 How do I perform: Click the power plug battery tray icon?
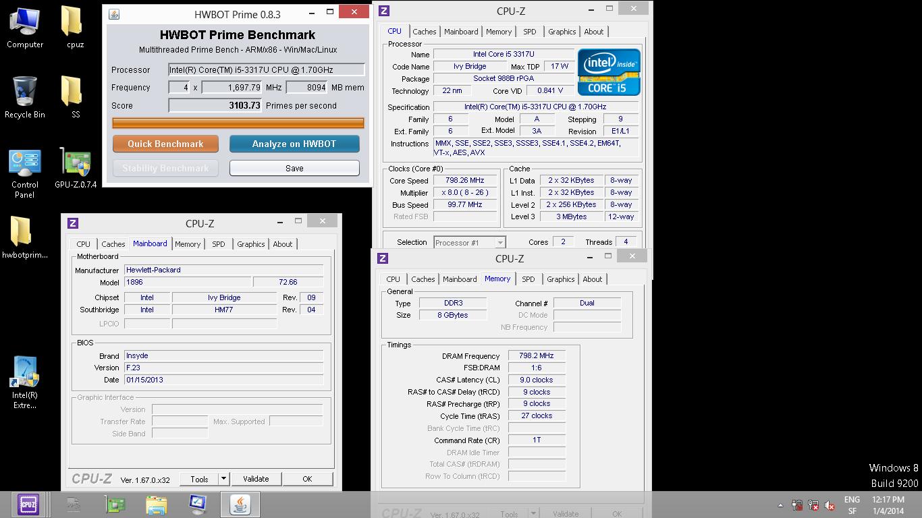[x=797, y=505]
